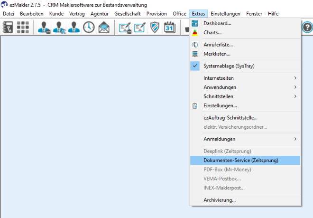
Task: Open the envelope mail toolbar icon
Action: click(104, 28)
